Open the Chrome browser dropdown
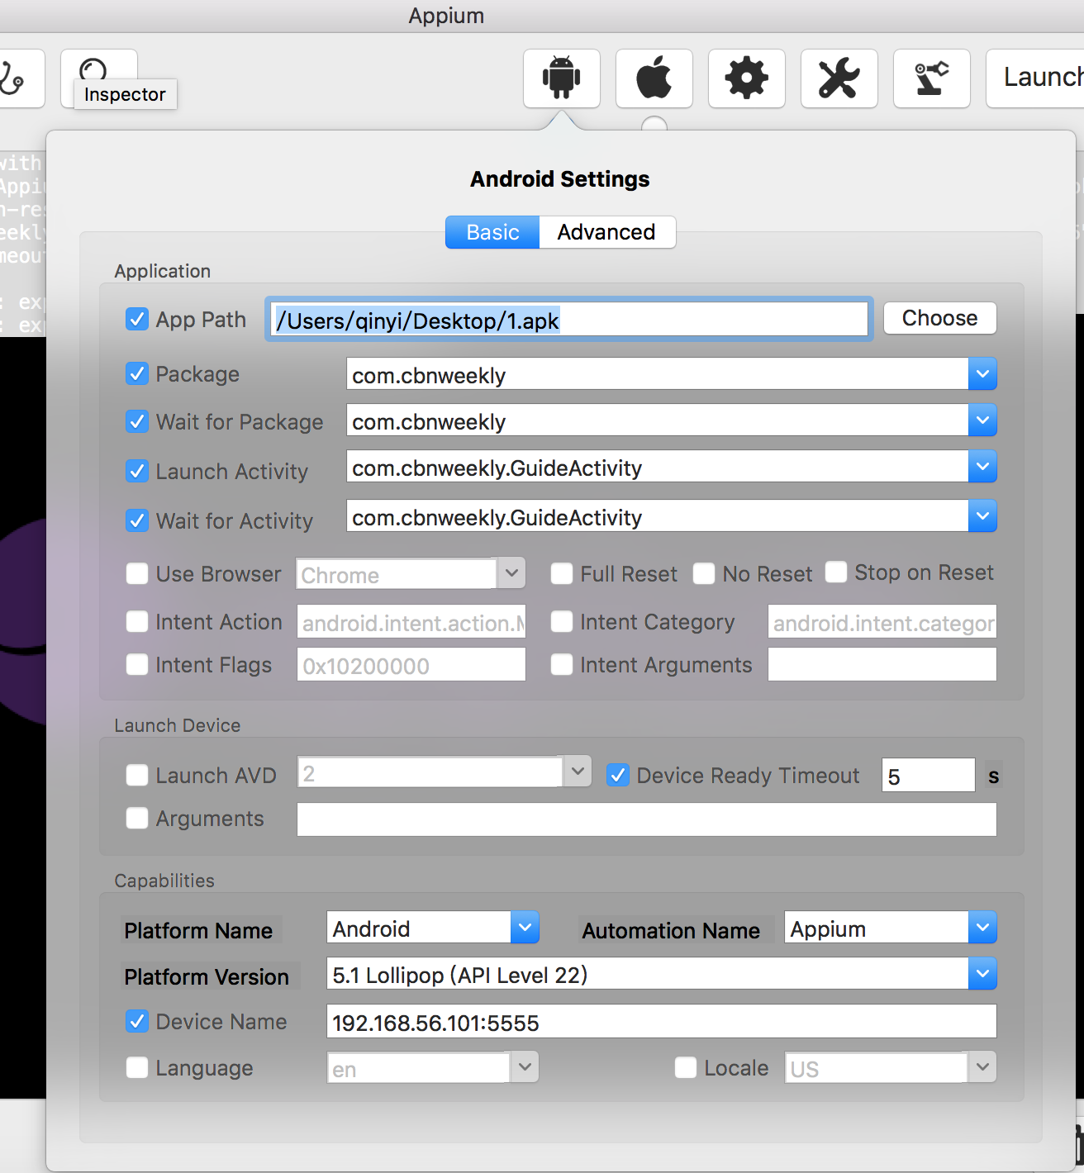This screenshot has width=1084, height=1173. (511, 572)
